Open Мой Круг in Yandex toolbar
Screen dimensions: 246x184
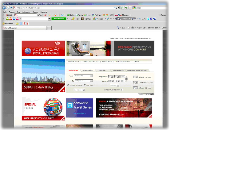(97, 15)
